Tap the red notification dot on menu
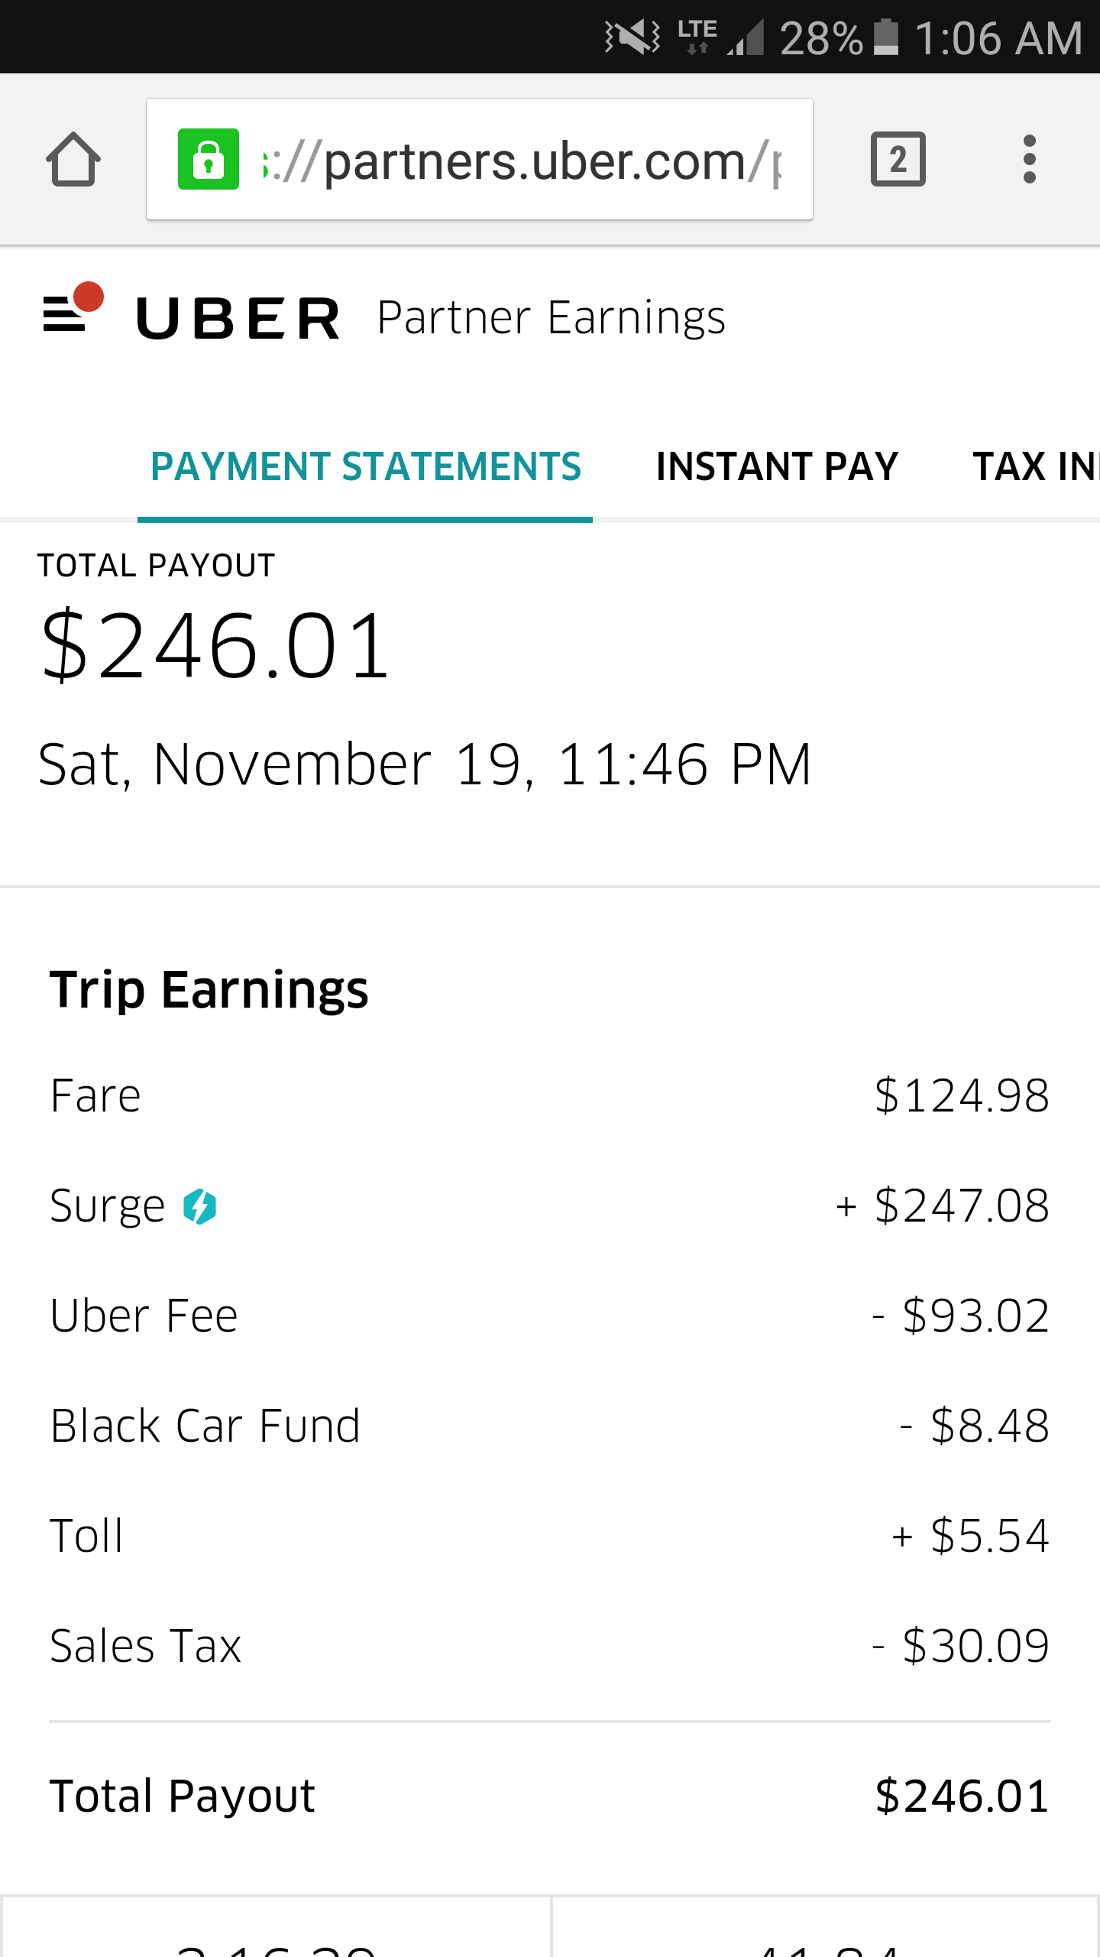The image size is (1100, 1957). pyautogui.click(x=89, y=297)
